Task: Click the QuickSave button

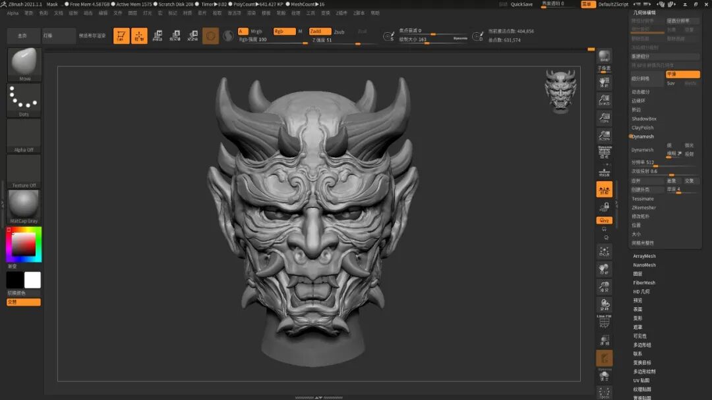Action: click(x=521, y=4)
